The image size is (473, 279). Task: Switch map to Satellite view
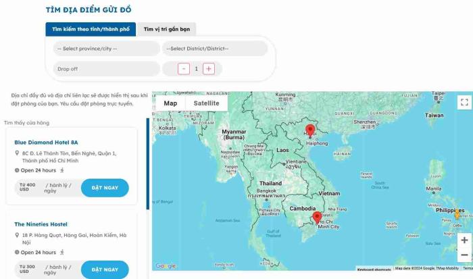click(206, 103)
